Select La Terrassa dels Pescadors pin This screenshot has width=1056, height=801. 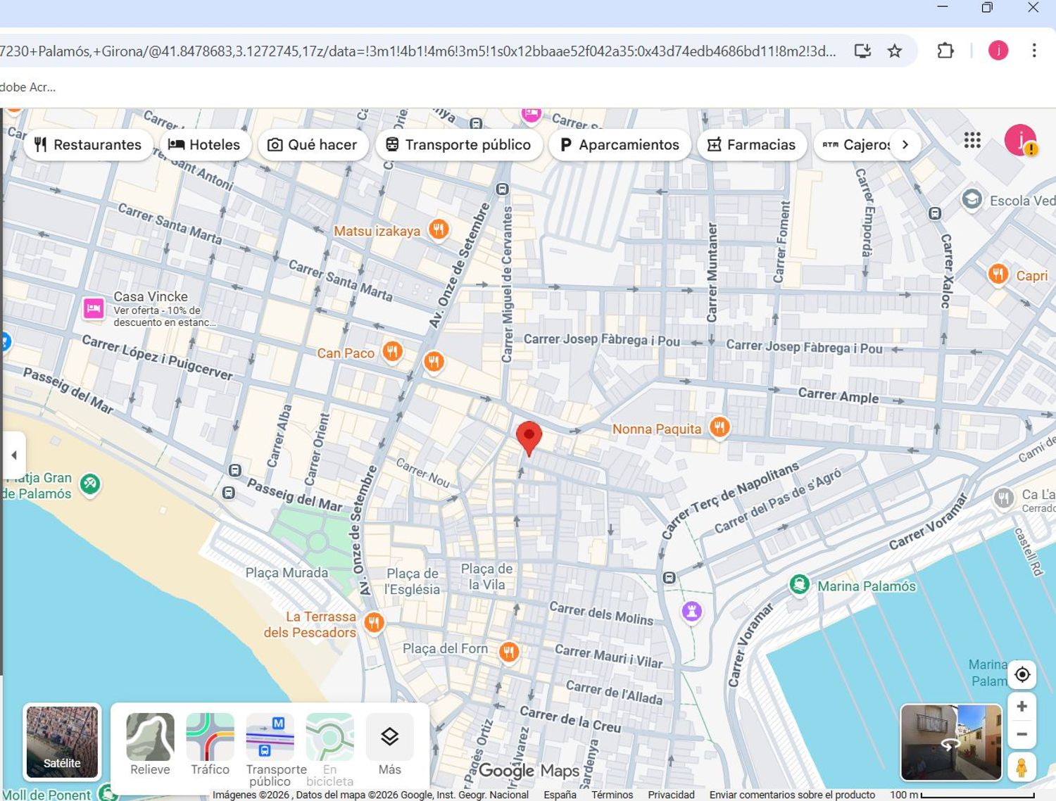pos(374,622)
